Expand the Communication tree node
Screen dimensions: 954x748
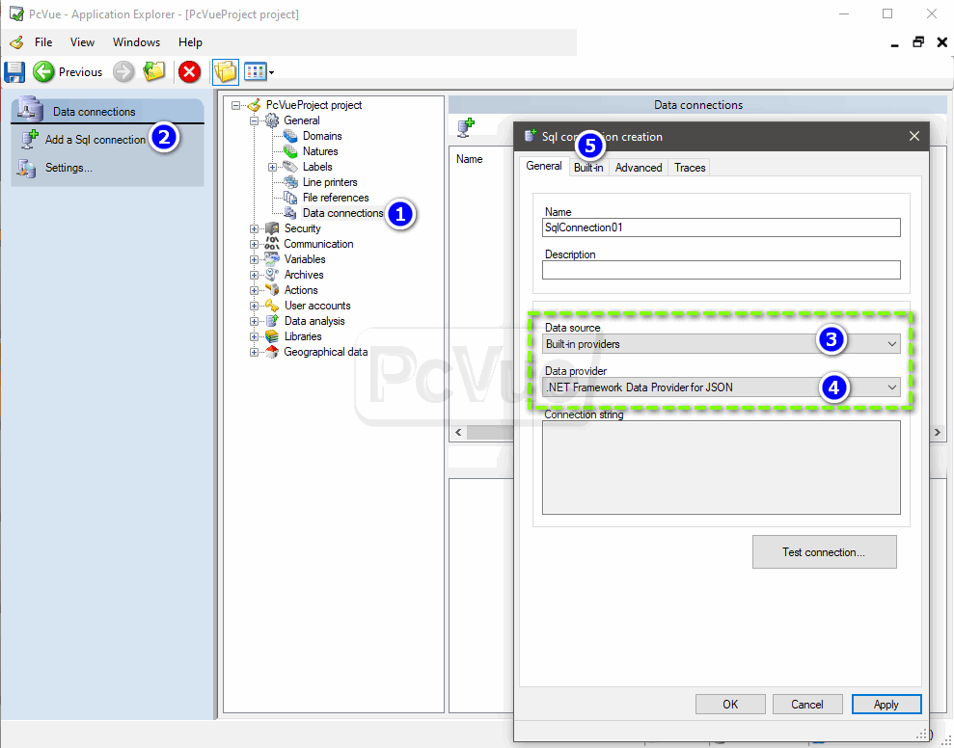click(x=255, y=244)
